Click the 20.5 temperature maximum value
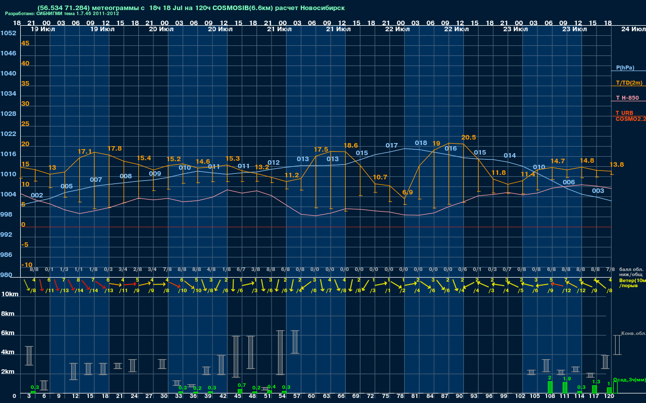This screenshot has height=403, width=646. [x=469, y=137]
